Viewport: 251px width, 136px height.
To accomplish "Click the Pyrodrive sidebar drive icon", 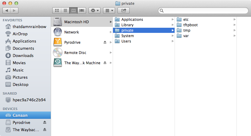I will [8, 122].
